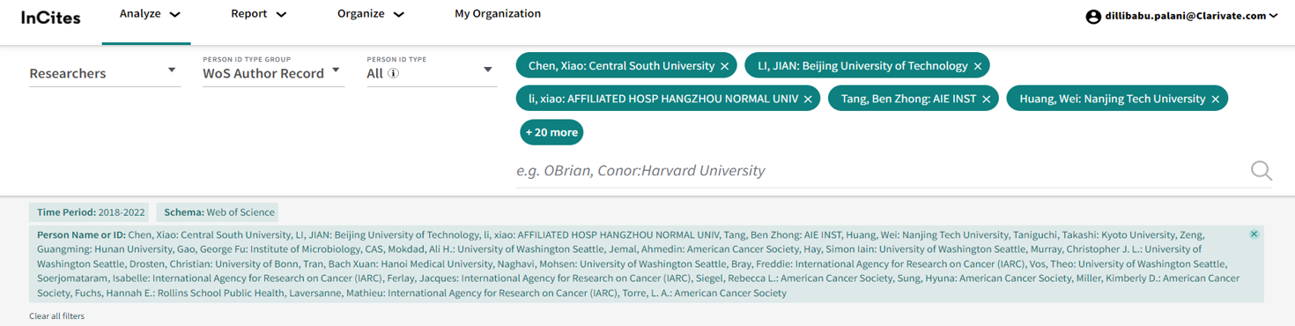Remove the li, xiao Hangzhou Normal Univ chip
This screenshot has height=326, width=1295.
(808, 100)
